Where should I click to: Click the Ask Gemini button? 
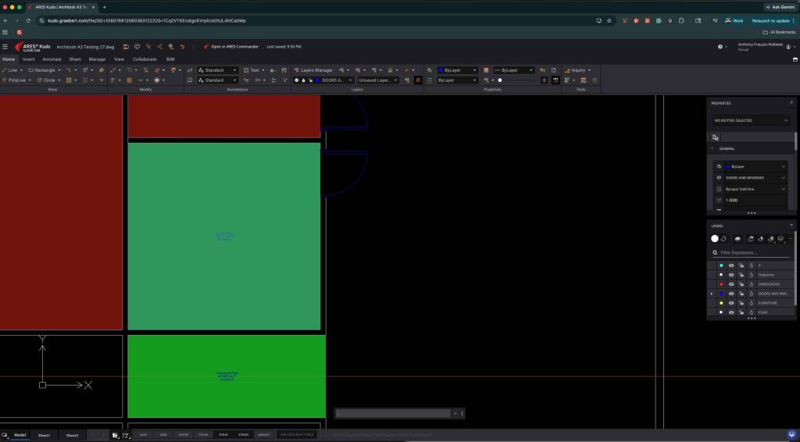point(780,7)
